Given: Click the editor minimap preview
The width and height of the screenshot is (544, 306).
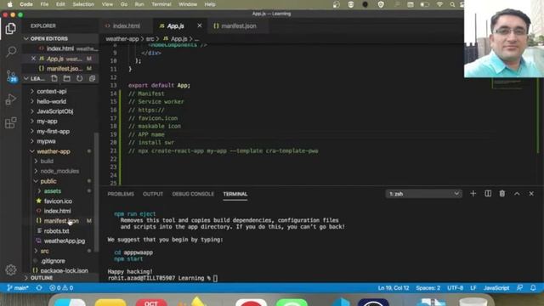Looking at the screenshot, I should click(x=507, y=83).
